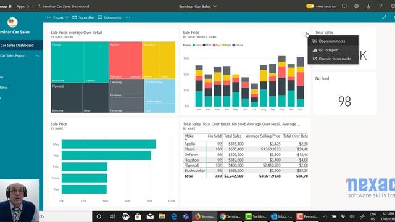Click the focus mode icon in context menu
The image size is (395, 222).
click(x=314, y=59)
